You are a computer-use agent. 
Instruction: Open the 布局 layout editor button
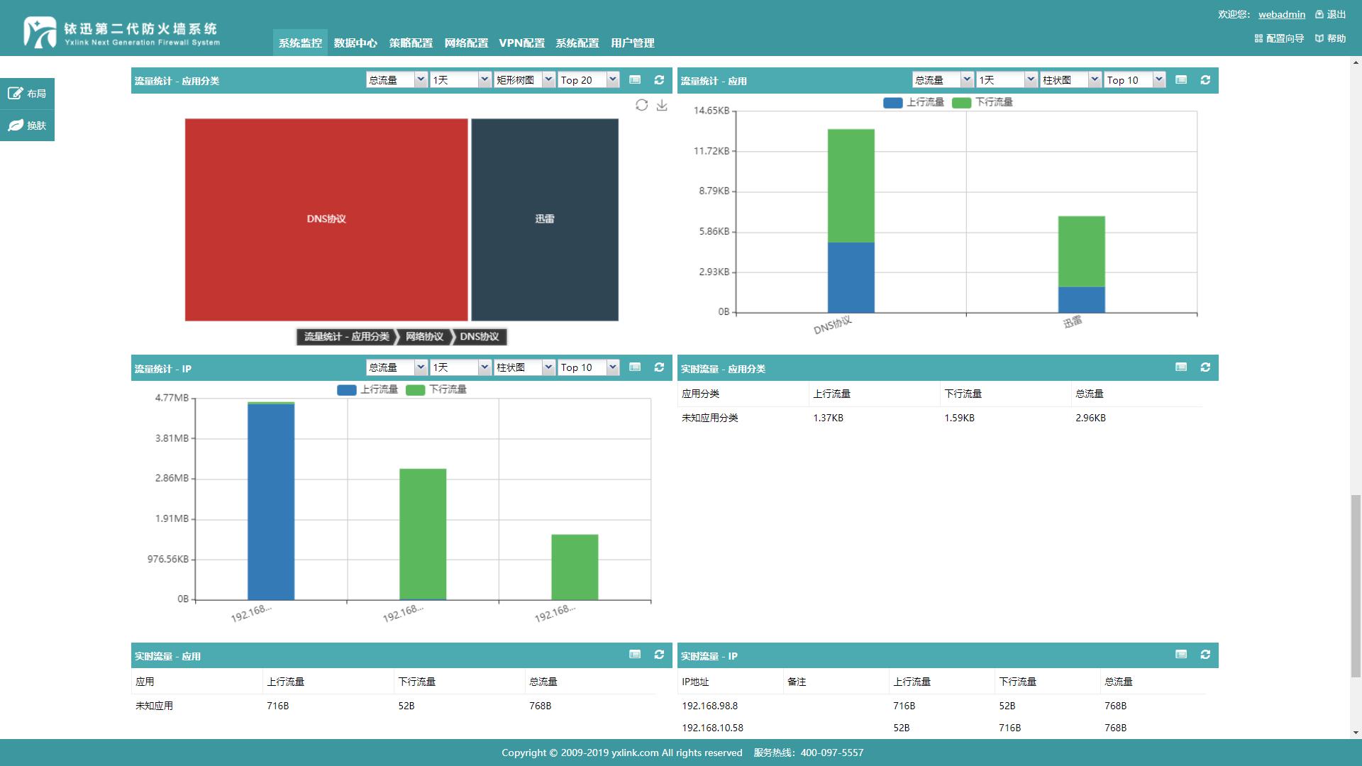(x=27, y=94)
